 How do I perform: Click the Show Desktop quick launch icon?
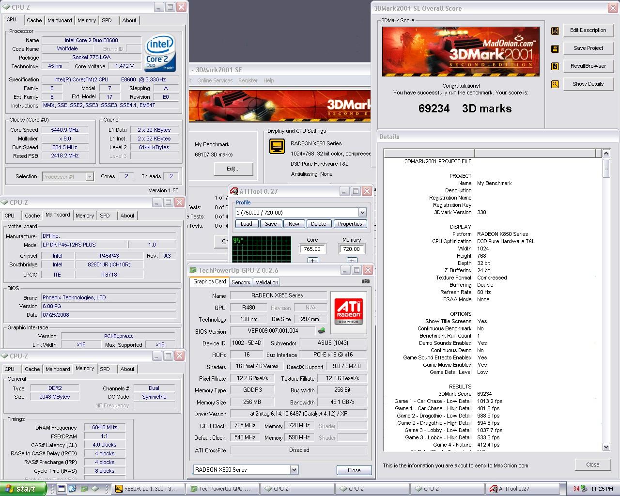point(62,489)
